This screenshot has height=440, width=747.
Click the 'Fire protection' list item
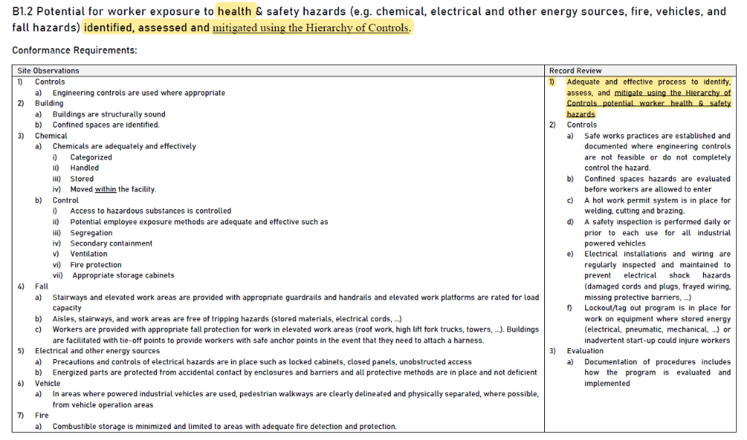96,265
